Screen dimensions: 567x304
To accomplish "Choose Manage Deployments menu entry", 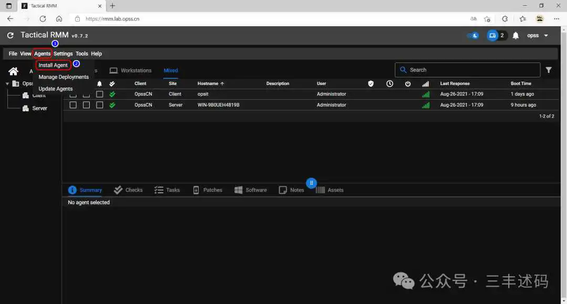I will (64, 77).
